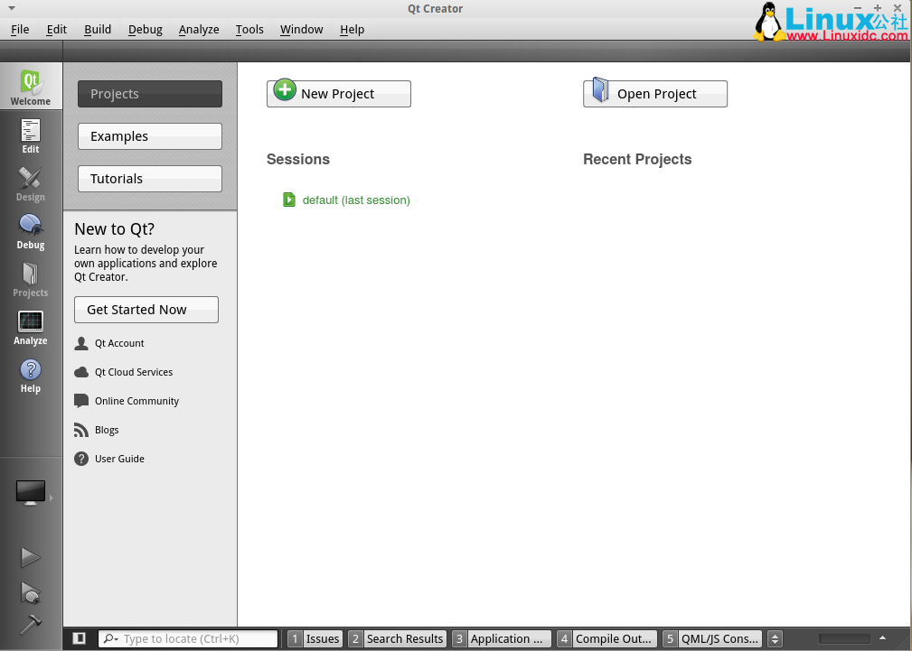
Task: Click the progress bar in status bar
Action: pyautogui.click(x=844, y=638)
